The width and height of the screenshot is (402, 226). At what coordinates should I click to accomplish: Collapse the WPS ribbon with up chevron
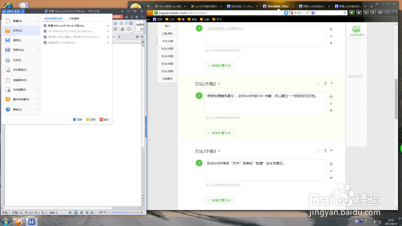[122, 11]
